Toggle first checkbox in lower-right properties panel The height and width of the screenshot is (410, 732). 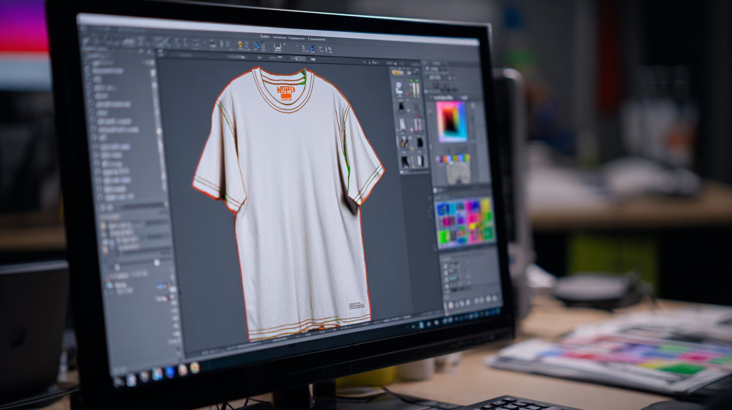445,264
